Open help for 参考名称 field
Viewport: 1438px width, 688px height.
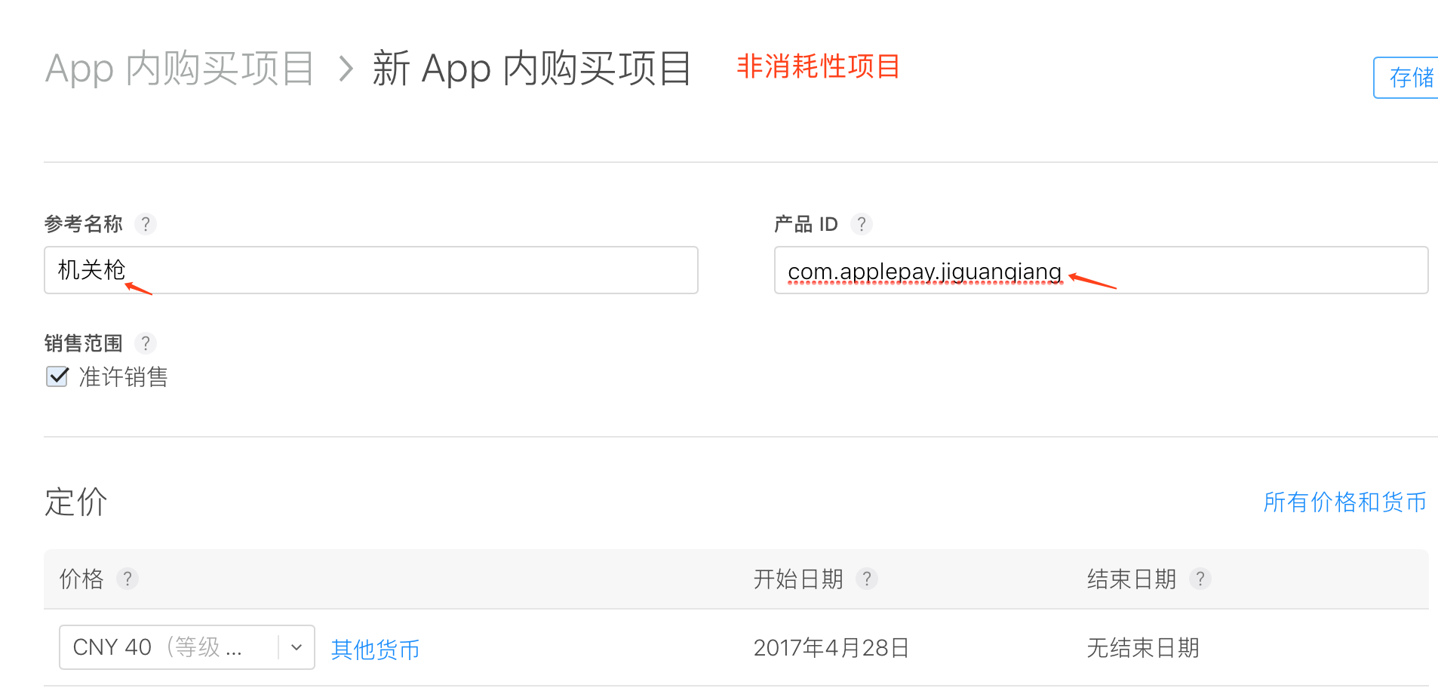146,224
